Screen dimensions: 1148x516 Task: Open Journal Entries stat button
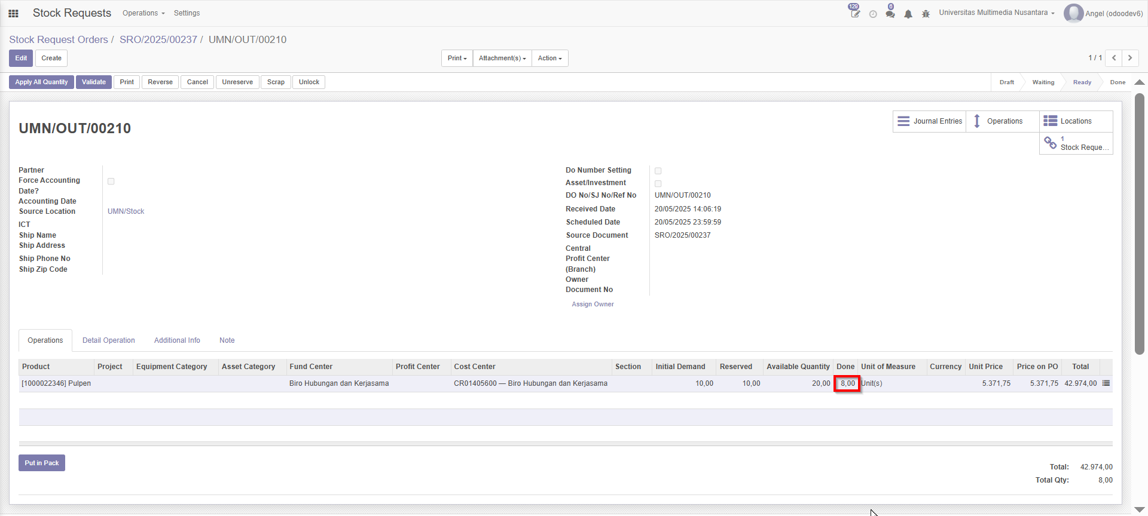[x=930, y=121]
